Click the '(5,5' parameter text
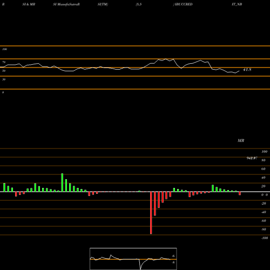The image size is (270, 270). 139,4
